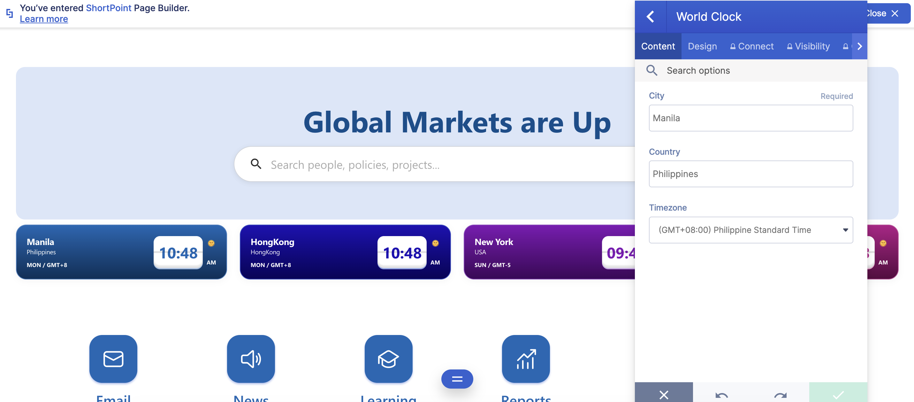Viewport: 914px width, 402px height.
Task: Click the magnifier icon in Search options
Action: pos(651,70)
